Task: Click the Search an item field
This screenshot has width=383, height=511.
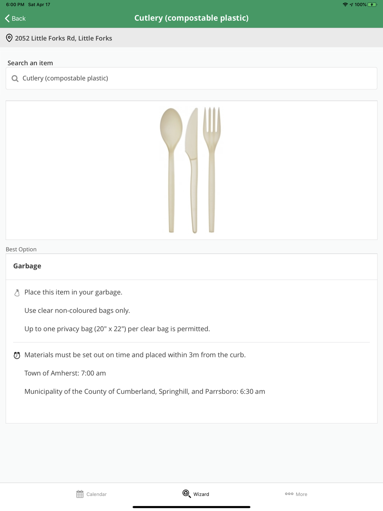Action: 191,79
